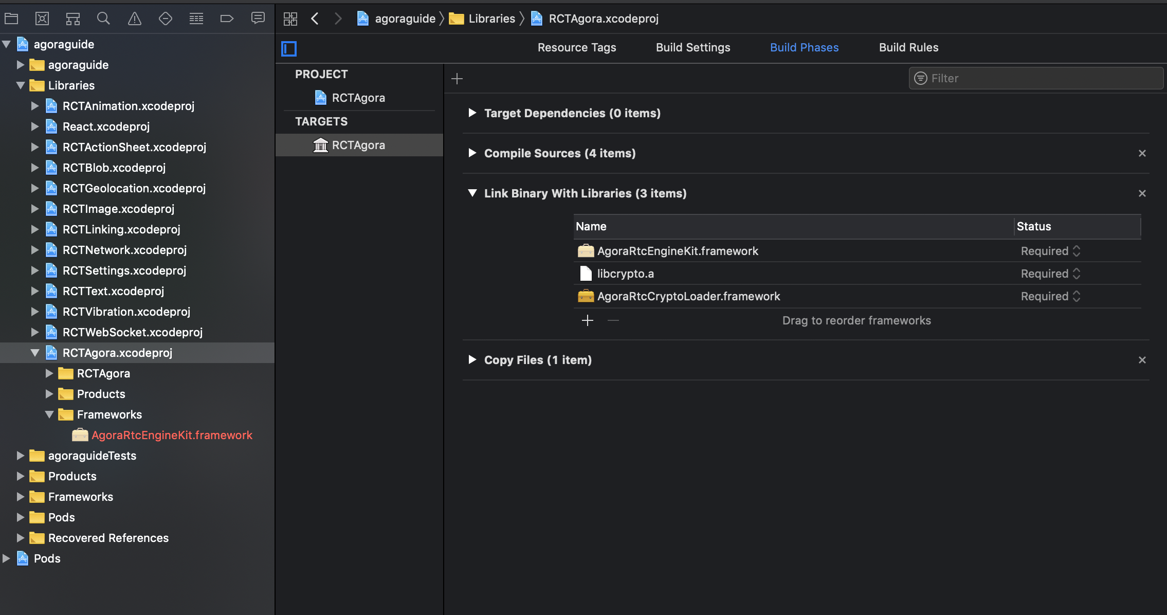Viewport: 1167px width, 615px height.
Task: Go back with the left chevron
Action: [x=315, y=19]
